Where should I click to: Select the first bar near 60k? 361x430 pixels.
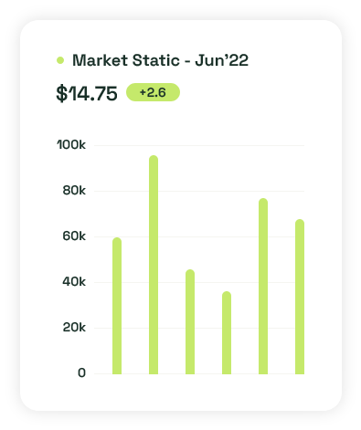click(x=117, y=306)
